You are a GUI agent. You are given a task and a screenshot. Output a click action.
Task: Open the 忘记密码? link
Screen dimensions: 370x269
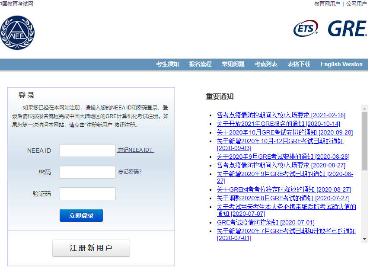(131, 172)
